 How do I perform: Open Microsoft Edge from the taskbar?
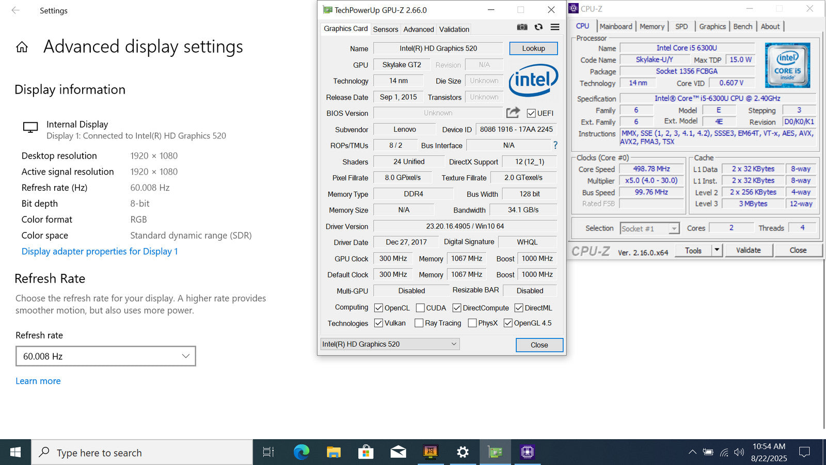coord(301,452)
